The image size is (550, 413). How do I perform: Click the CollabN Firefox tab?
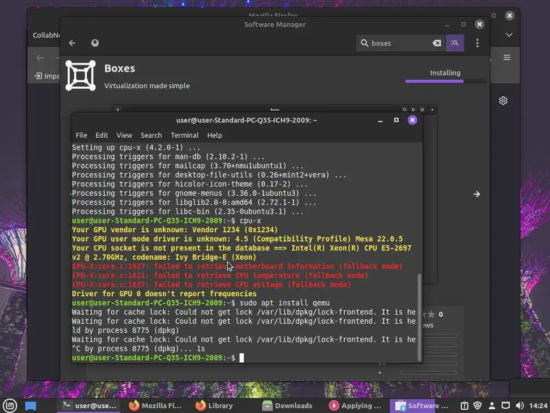tap(46, 35)
